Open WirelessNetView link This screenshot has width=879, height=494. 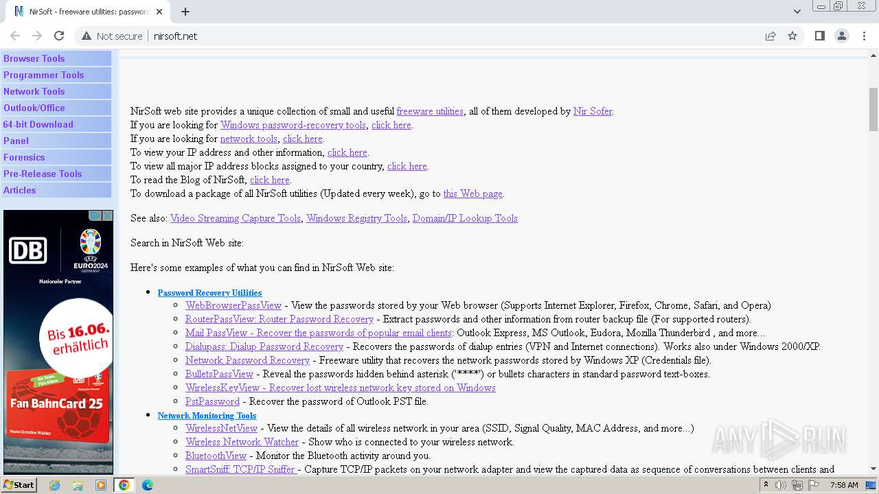click(221, 428)
